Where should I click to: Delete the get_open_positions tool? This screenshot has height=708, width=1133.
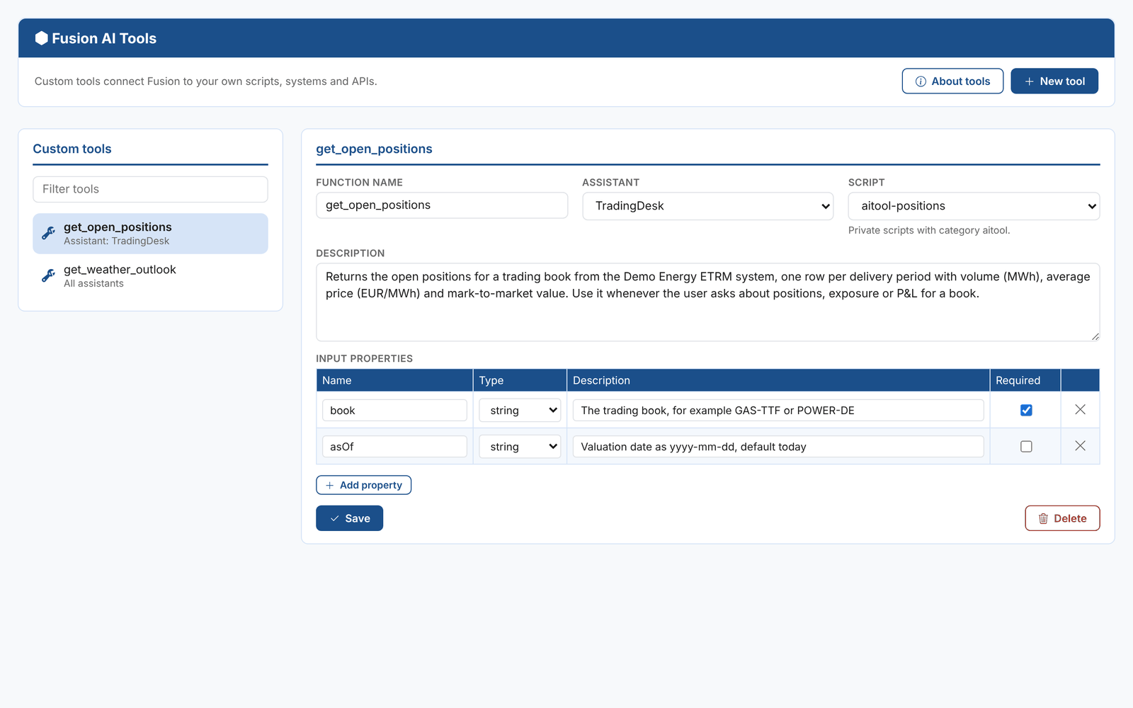point(1062,518)
